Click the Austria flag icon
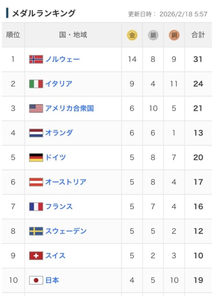The image size is (219, 296). pyautogui.click(x=36, y=182)
